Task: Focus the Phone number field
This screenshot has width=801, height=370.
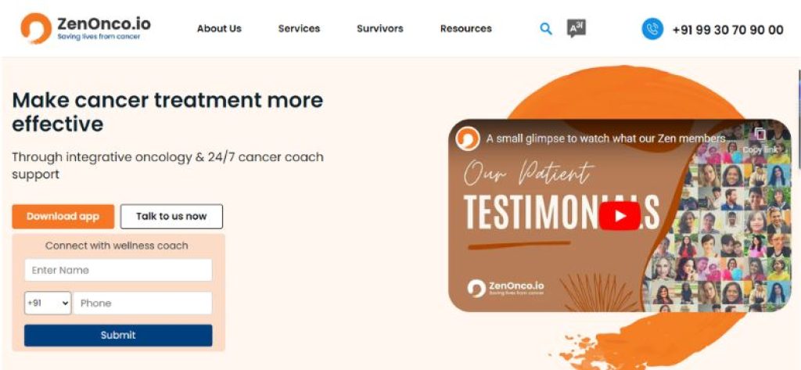Action: tap(142, 303)
